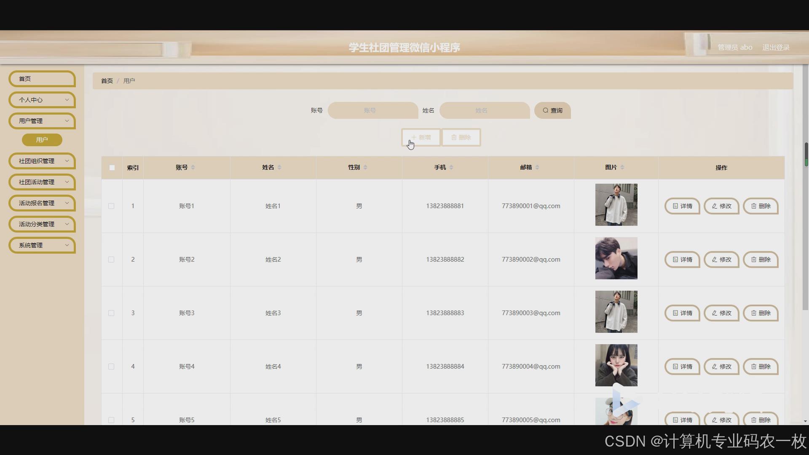Click the sort arrows beside 账号 column header
Screen dimensions: 809x455
coord(193,167)
